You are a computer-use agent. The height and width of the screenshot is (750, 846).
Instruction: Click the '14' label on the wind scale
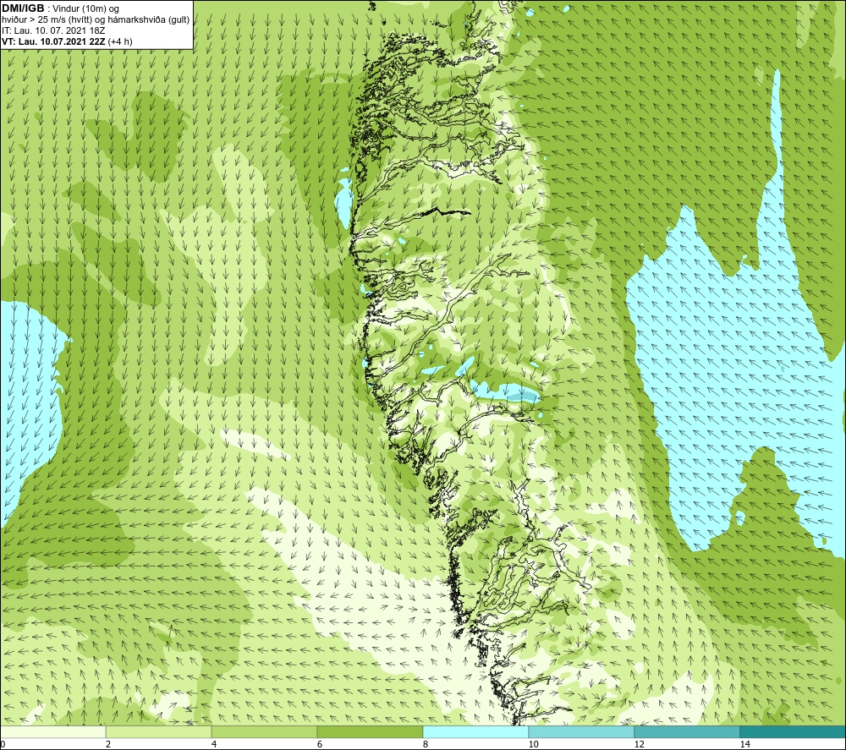[x=744, y=744]
